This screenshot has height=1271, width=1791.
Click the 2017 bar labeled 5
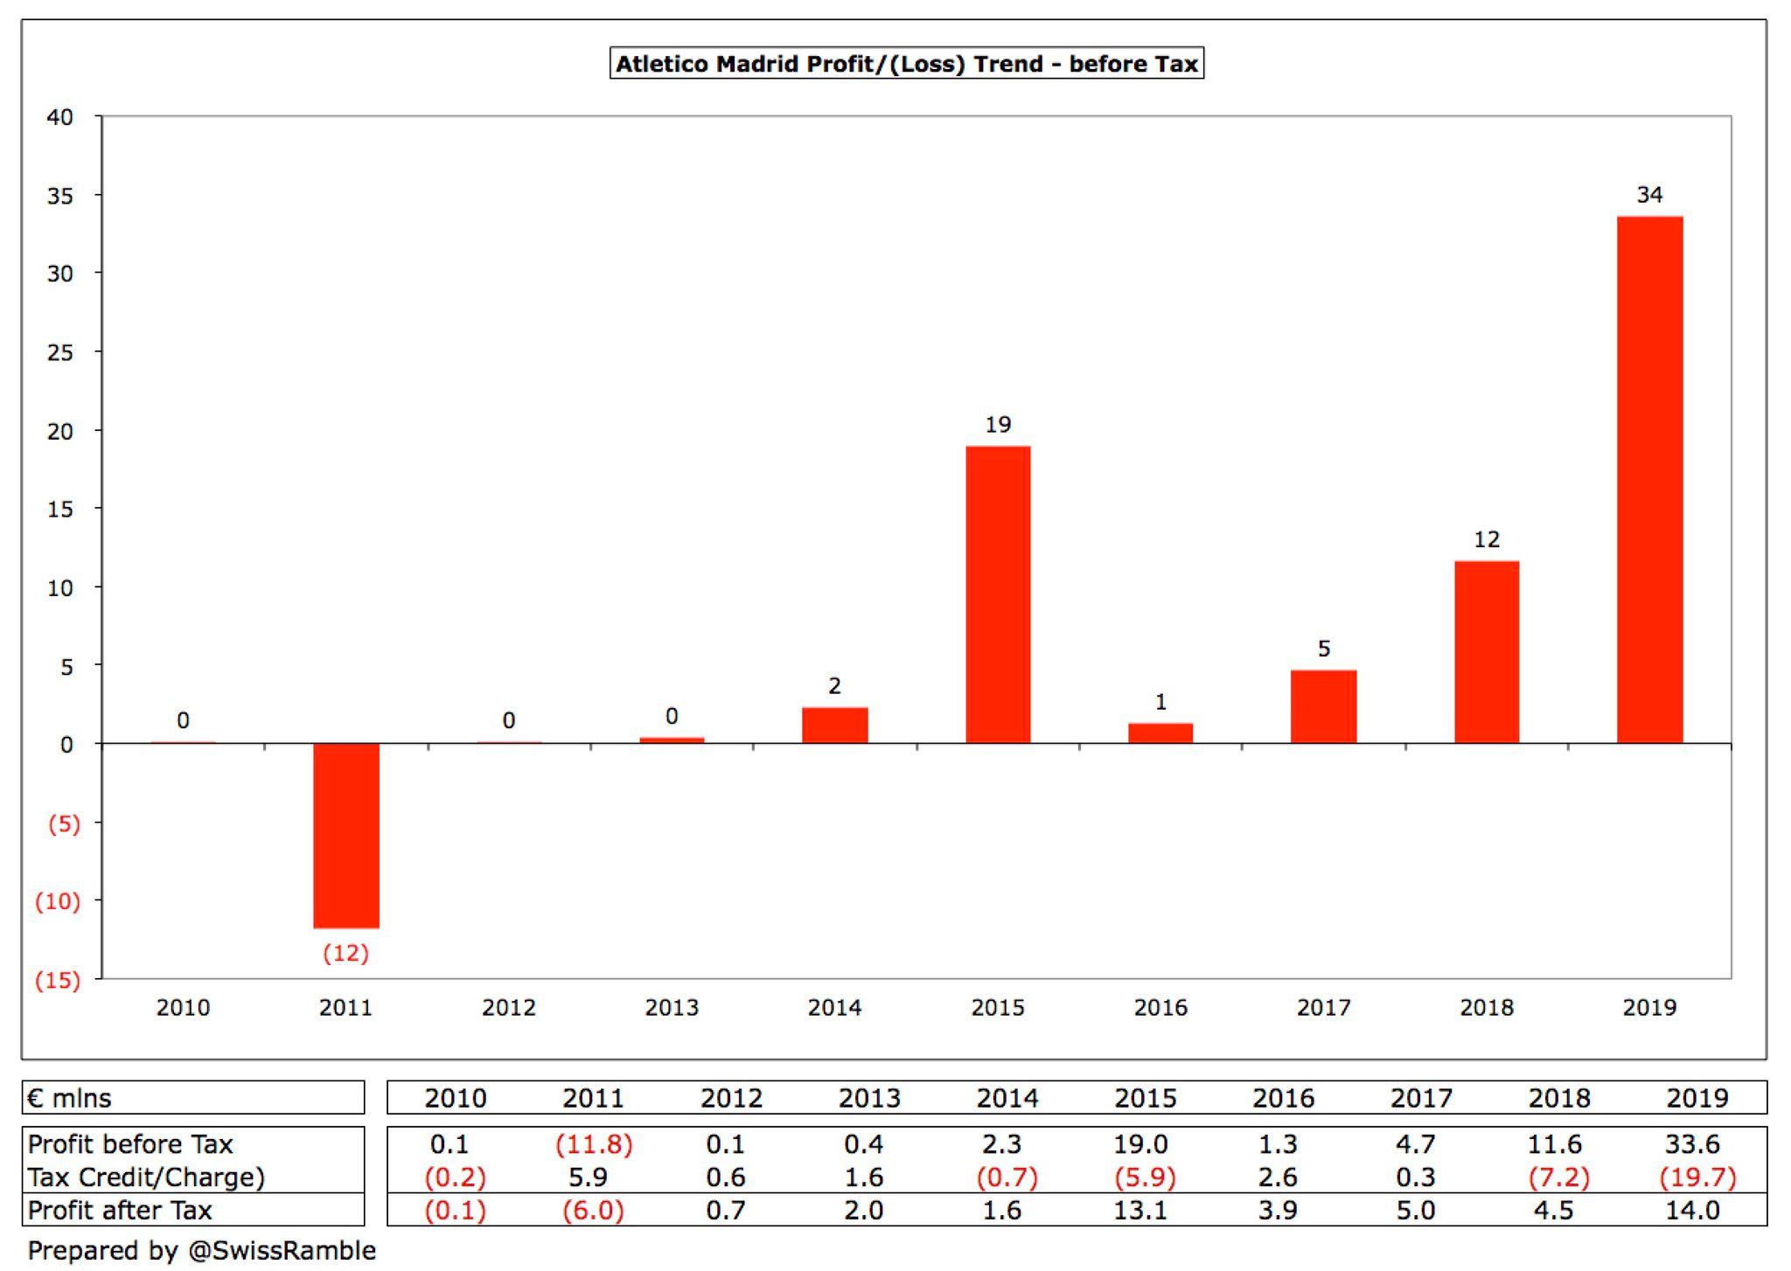pyautogui.click(x=1324, y=707)
